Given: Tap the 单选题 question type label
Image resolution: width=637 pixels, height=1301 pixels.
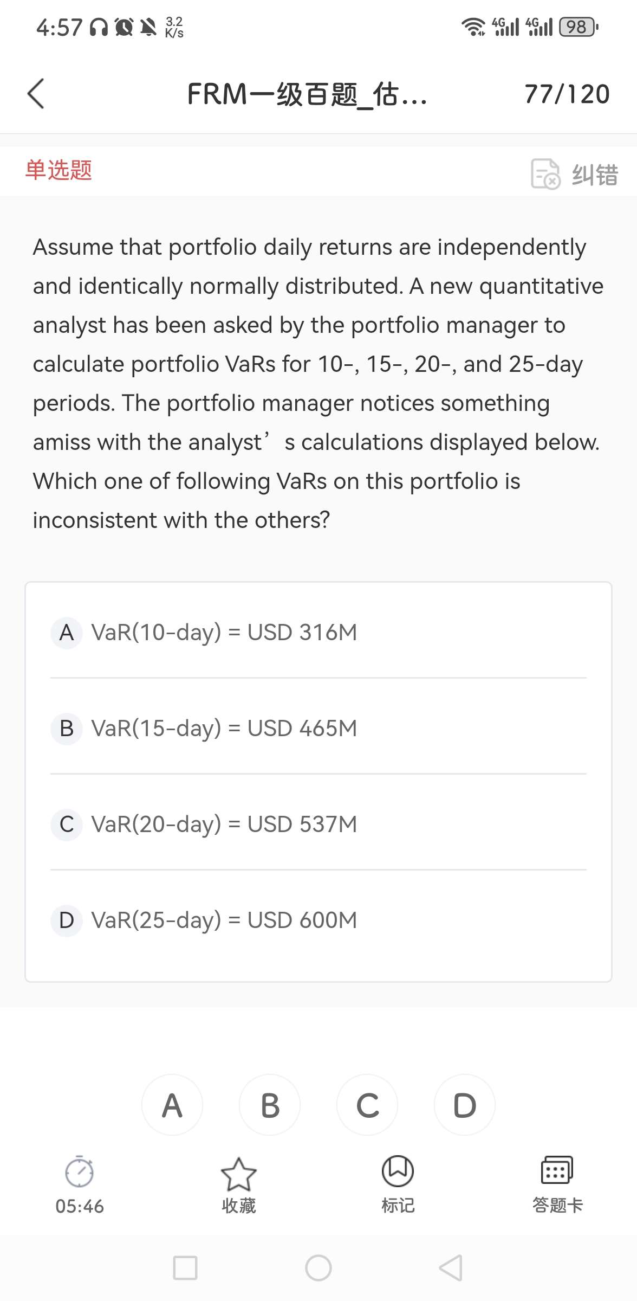Looking at the screenshot, I should [58, 170].
